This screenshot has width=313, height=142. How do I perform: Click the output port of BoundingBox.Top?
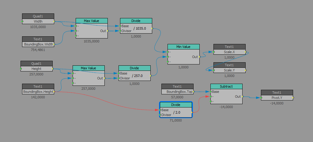click(194, 92)
